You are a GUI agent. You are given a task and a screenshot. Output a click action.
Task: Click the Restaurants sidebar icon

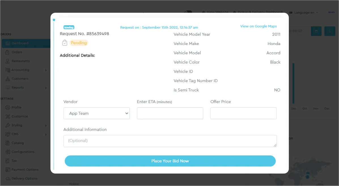tap(7, 61)
